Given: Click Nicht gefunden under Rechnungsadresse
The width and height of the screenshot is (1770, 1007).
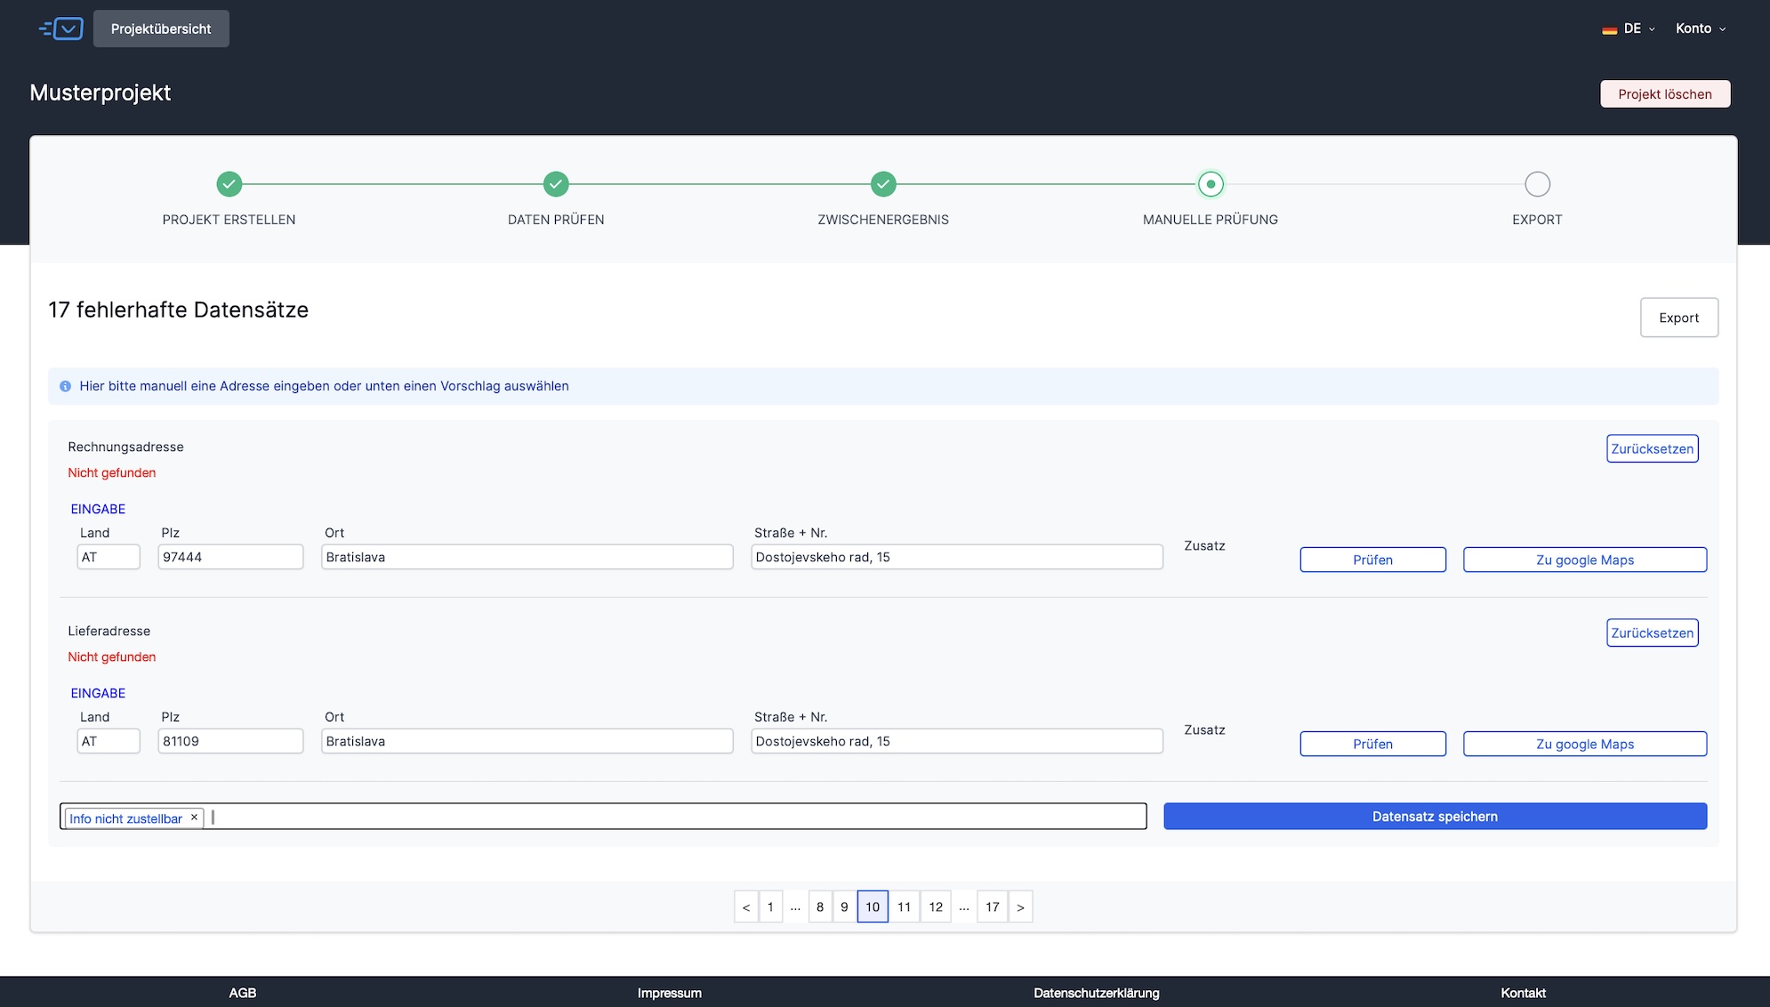Looking at the screenshot, I should click(112, 472).
